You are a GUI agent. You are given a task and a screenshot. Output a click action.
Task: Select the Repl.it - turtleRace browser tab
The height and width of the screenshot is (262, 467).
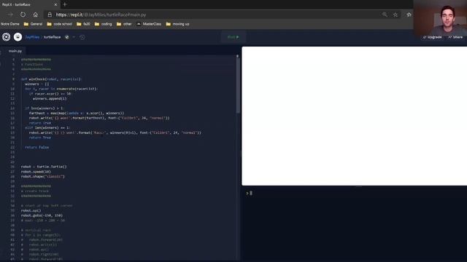point(29,5)
